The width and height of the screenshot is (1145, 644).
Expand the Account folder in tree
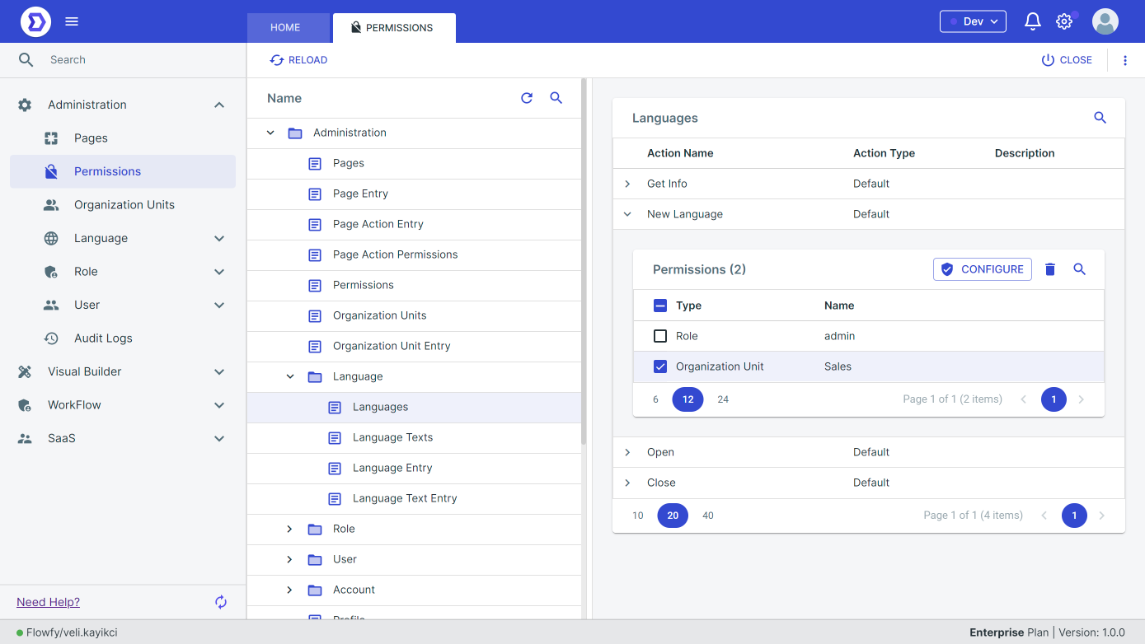tap(289, 590)
